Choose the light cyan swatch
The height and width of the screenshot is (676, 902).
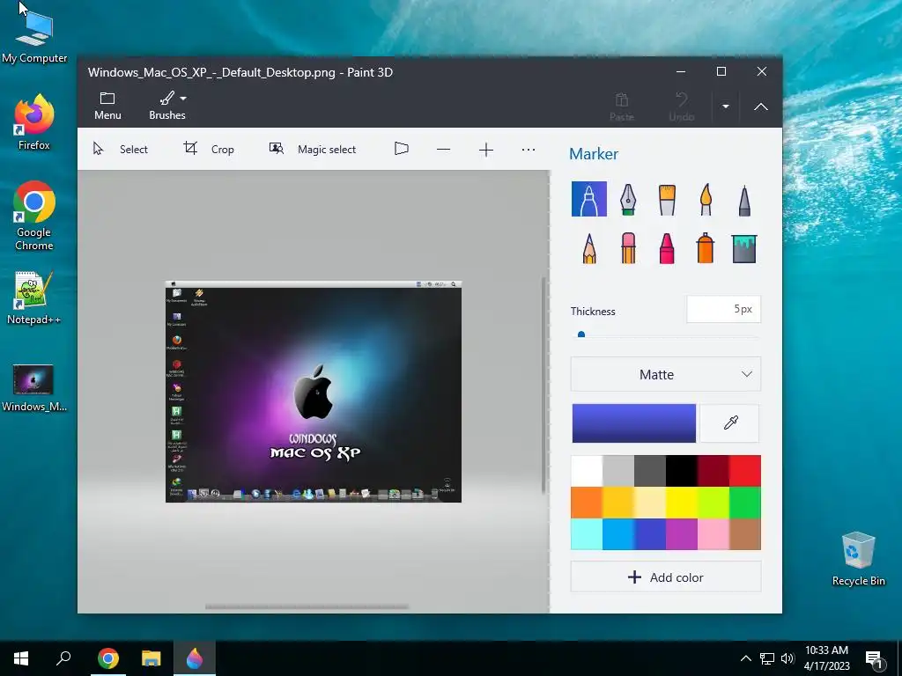point(586,534)
